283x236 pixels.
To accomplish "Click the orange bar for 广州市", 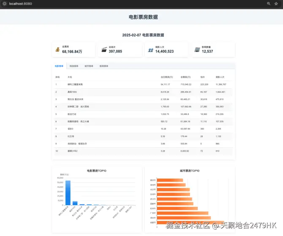I will 182,213.
